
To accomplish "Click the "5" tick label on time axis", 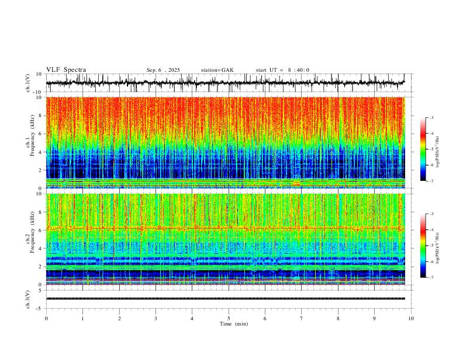I will tap(229, 318).
